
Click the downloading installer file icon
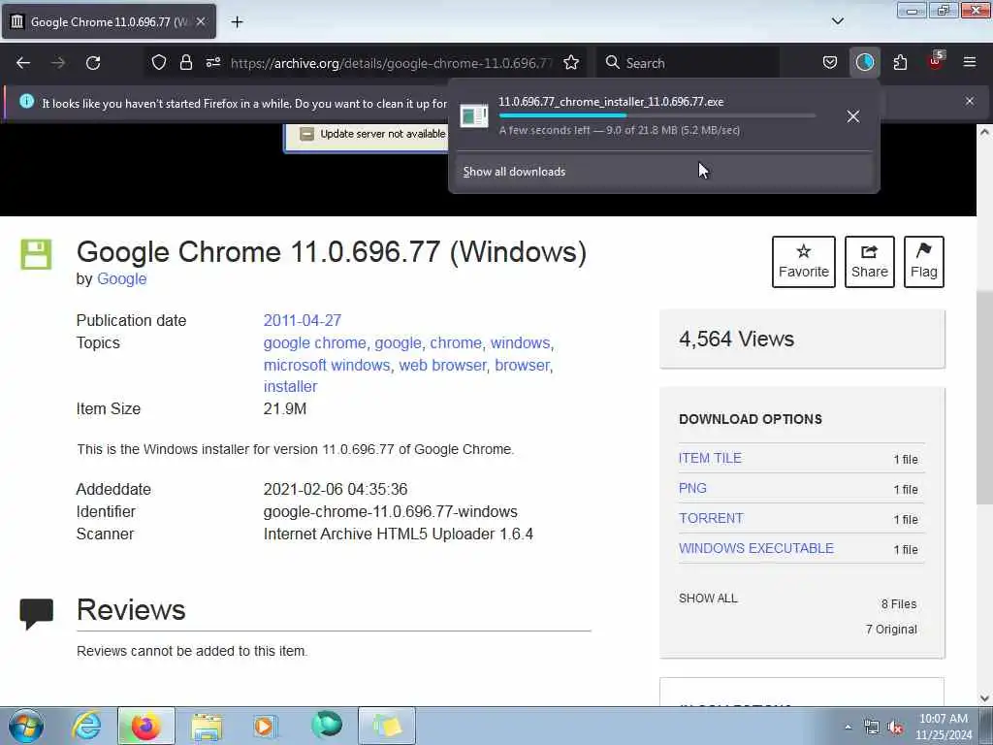(x=473, y=116)
